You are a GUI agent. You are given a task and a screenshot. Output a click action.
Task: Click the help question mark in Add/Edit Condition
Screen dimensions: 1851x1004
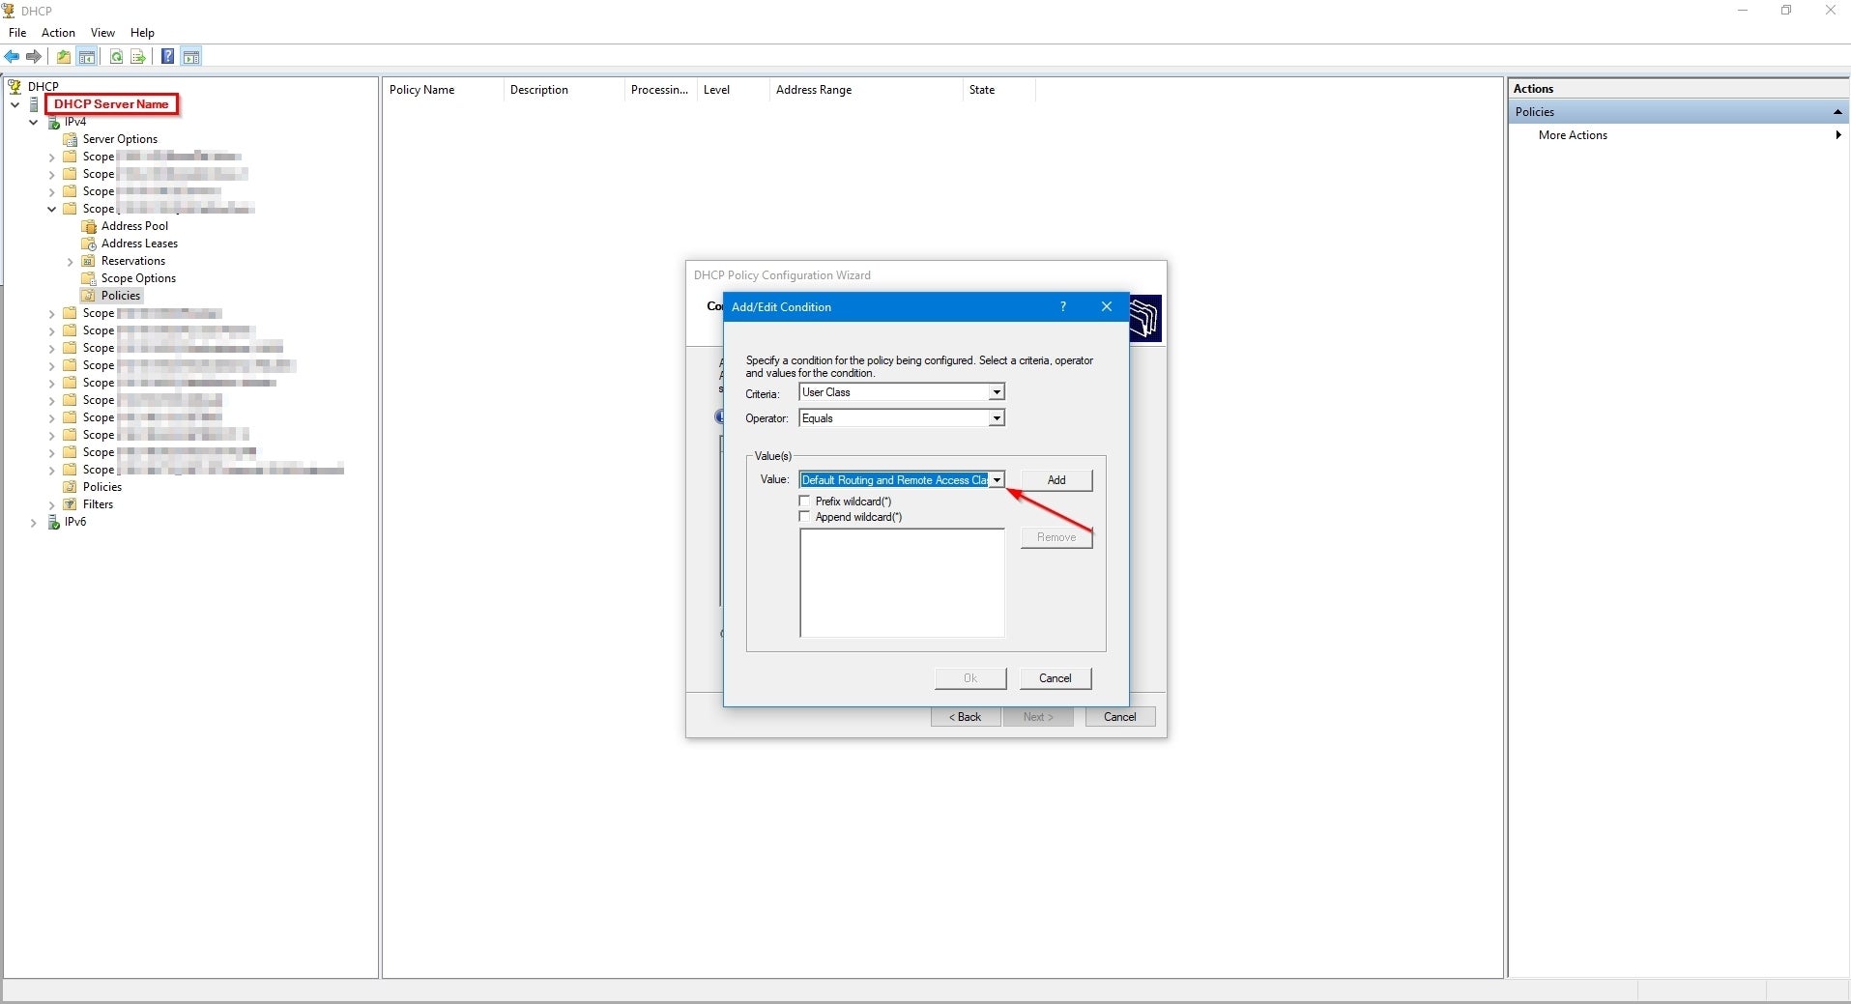pos(1063,306)
